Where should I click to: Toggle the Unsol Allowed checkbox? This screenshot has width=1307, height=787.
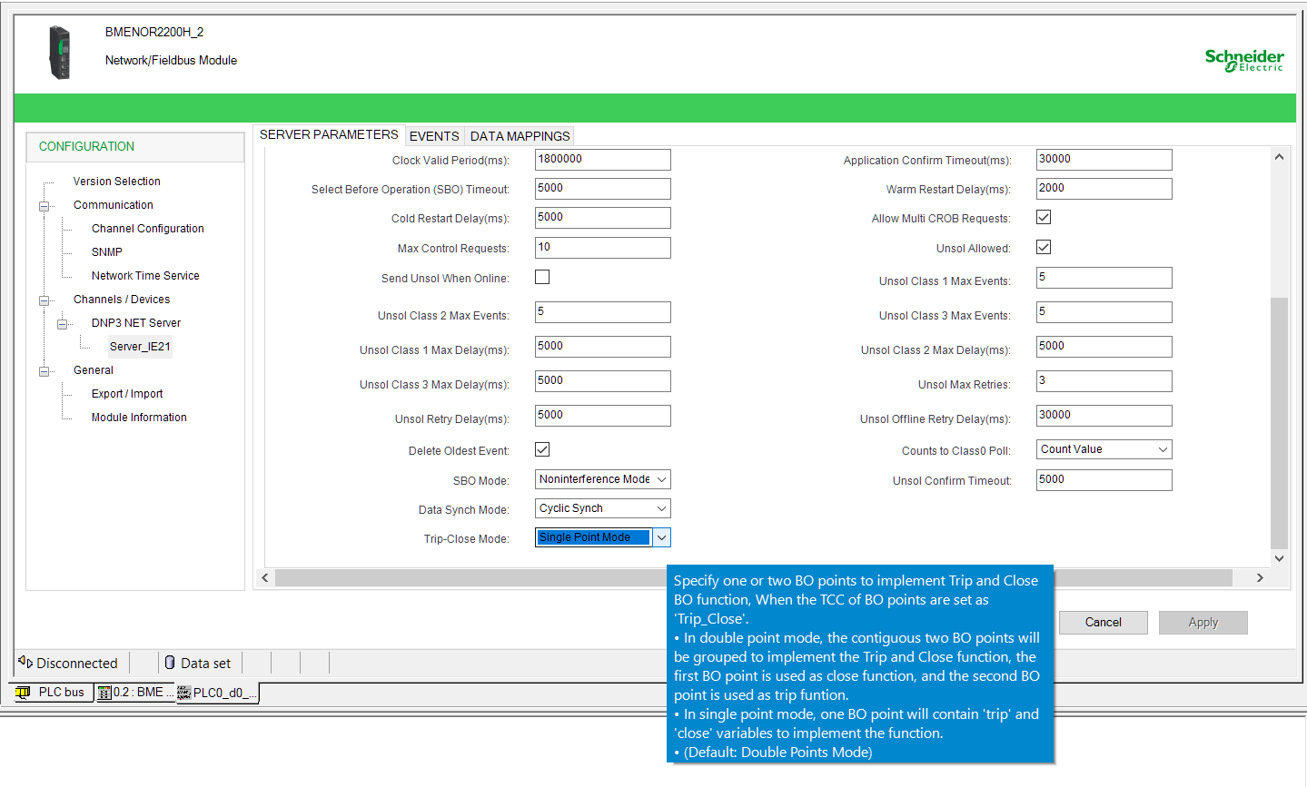[x=1044, y=247]
